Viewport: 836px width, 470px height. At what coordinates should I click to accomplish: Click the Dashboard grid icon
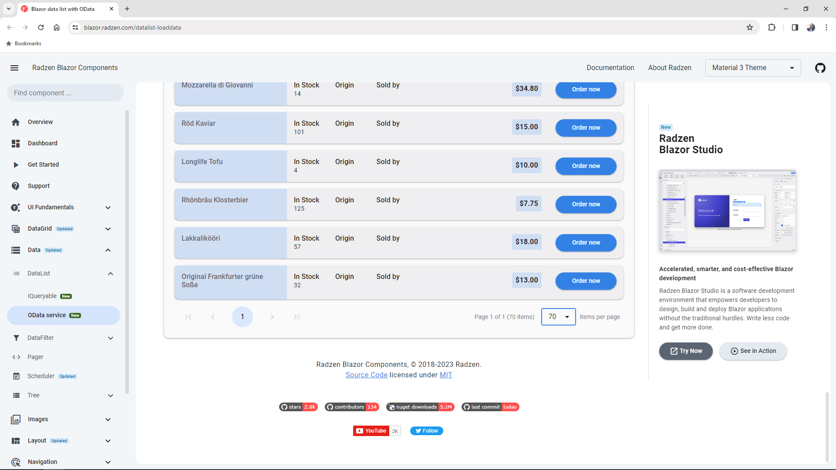pyautogui.click(x=16, y=144)
